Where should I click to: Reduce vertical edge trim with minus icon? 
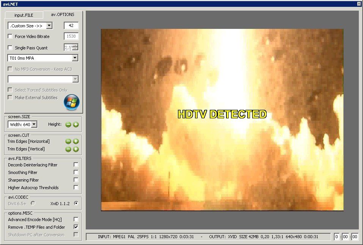pyautogui.click(x=68, y=149)
